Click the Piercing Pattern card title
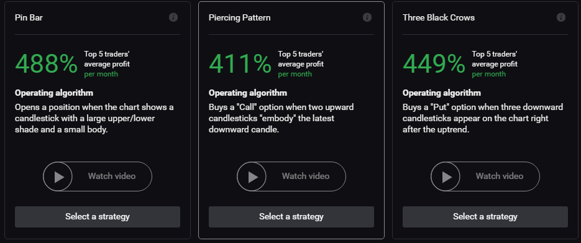 coord(239,18)
